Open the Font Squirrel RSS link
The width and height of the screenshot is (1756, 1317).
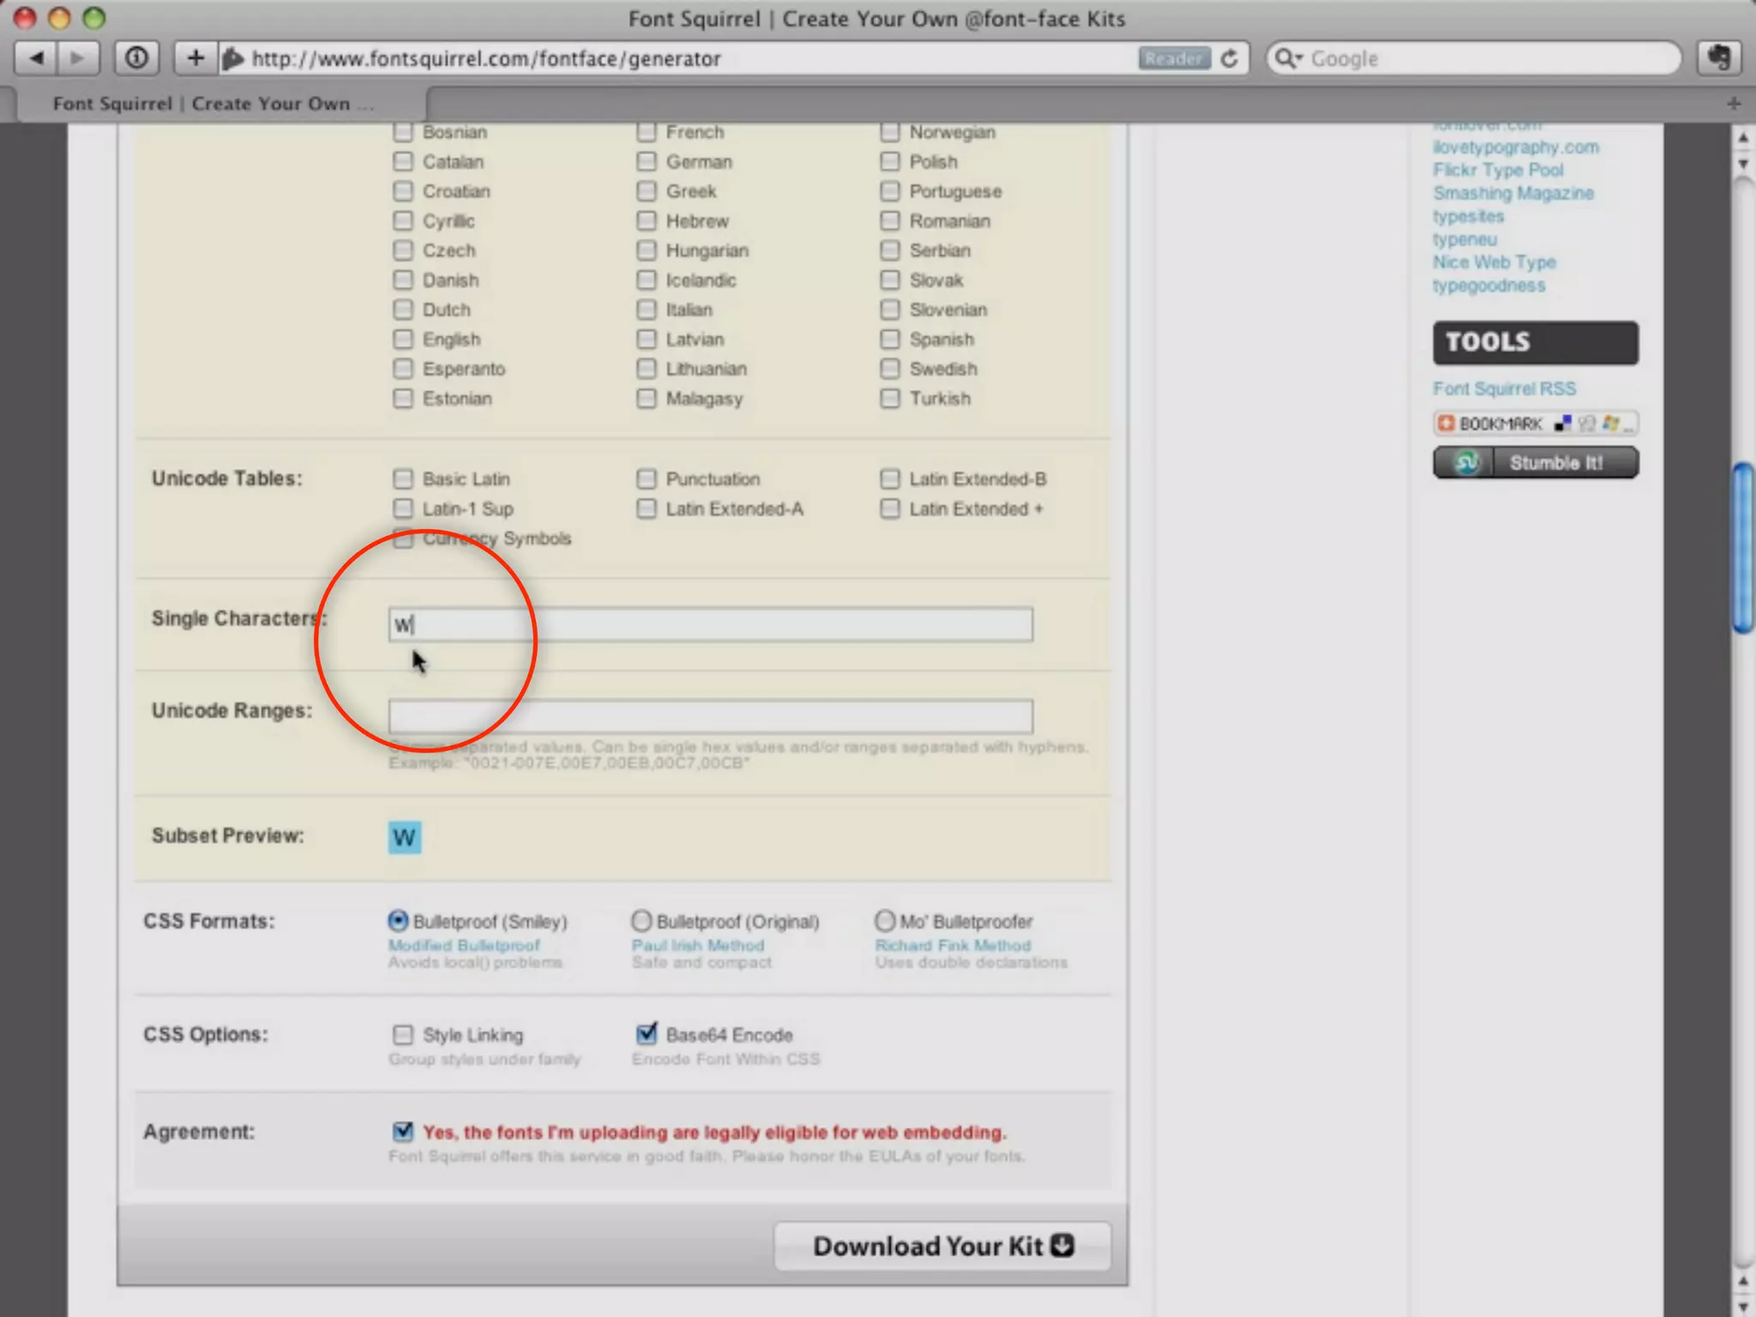coord(1504,388)
